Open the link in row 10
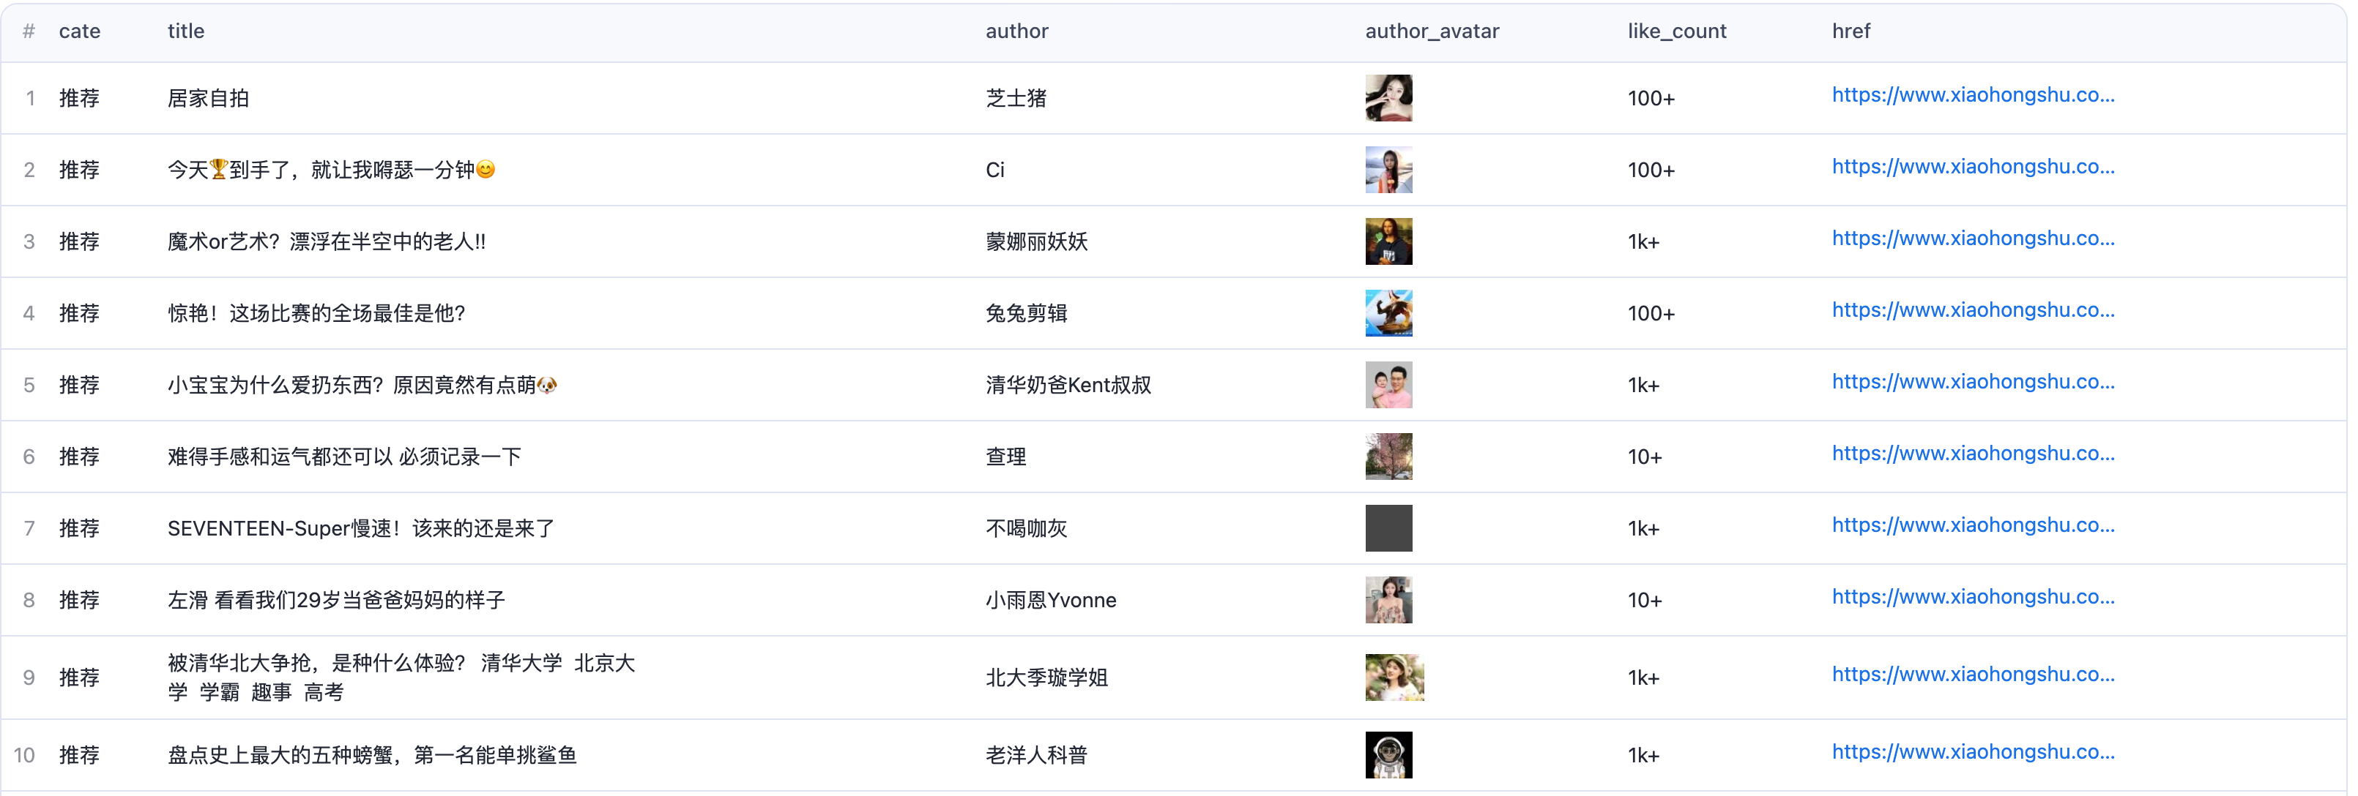The width and height of the screenshot is (2358, 796). point(1973,752)
